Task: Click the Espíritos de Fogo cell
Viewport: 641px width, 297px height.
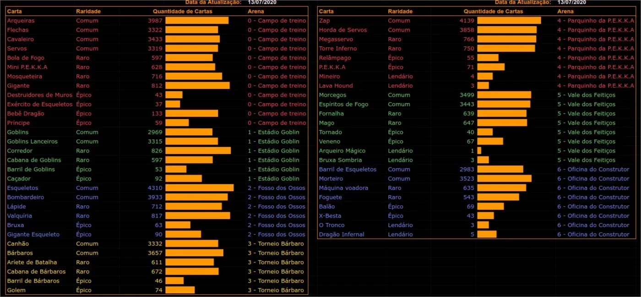Action: 343,104
